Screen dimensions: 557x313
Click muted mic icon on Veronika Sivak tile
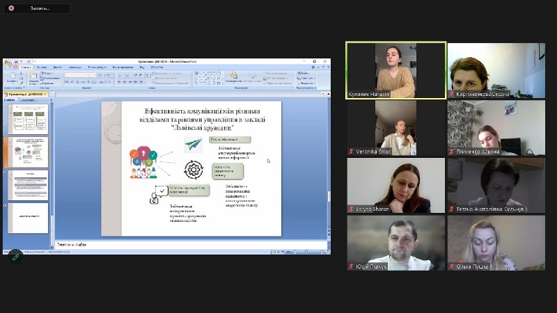(x=351, y=152)
